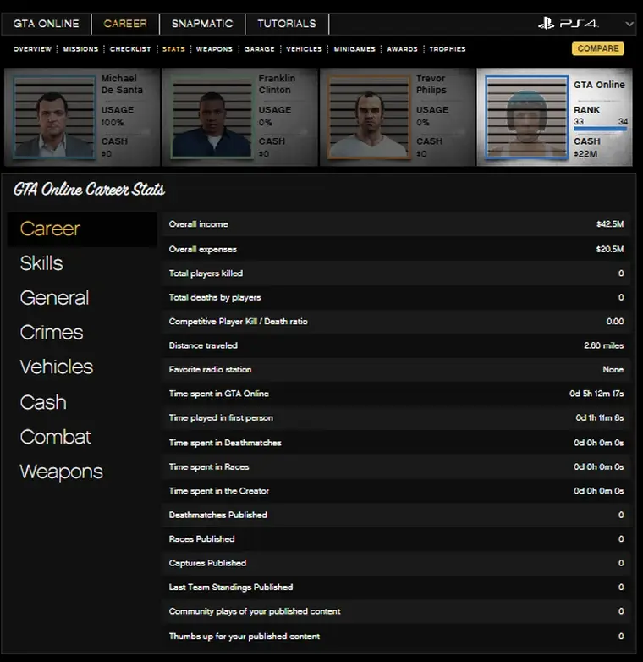
Task: Click the PS4 platform logo
Action: [568, 24]
